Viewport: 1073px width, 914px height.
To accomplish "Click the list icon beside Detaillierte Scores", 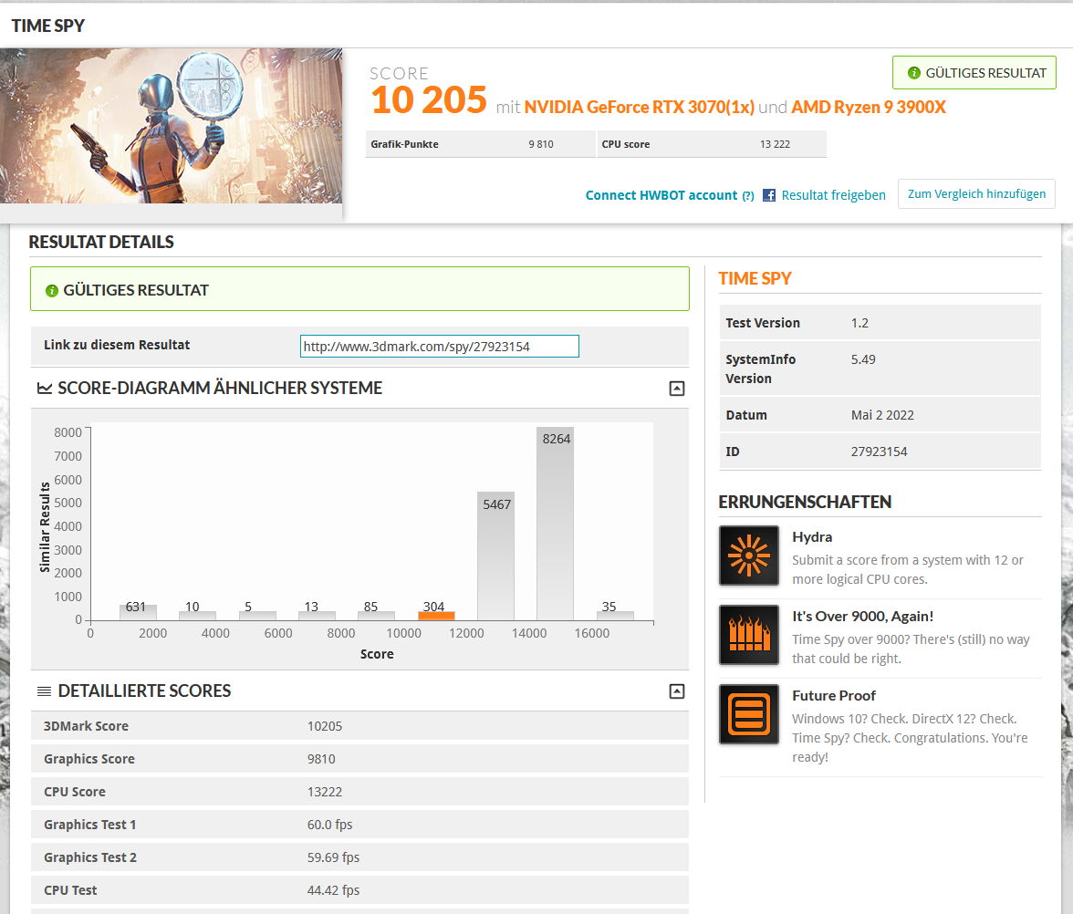I will [x=44, y=691].
